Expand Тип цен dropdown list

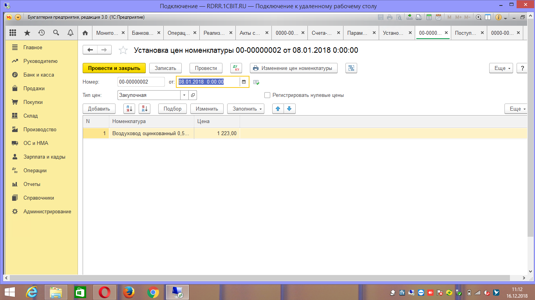click(x=184, y=95)
